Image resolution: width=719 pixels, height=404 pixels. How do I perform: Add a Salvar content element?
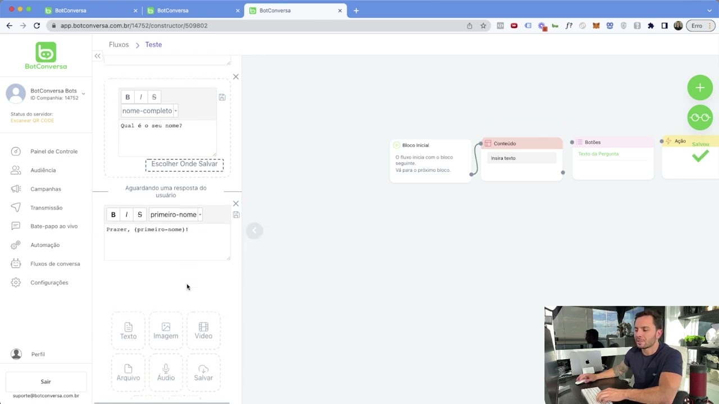203,373
